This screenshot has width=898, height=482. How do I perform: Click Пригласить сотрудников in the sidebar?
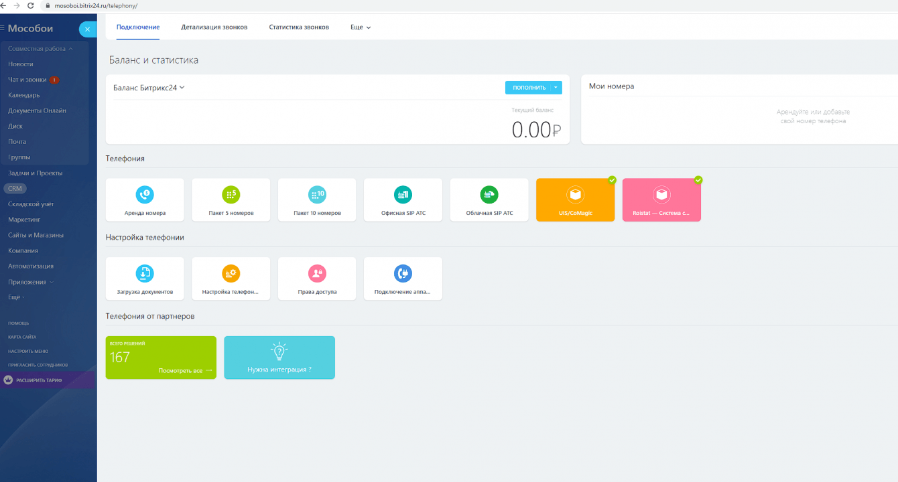[38, 365]
